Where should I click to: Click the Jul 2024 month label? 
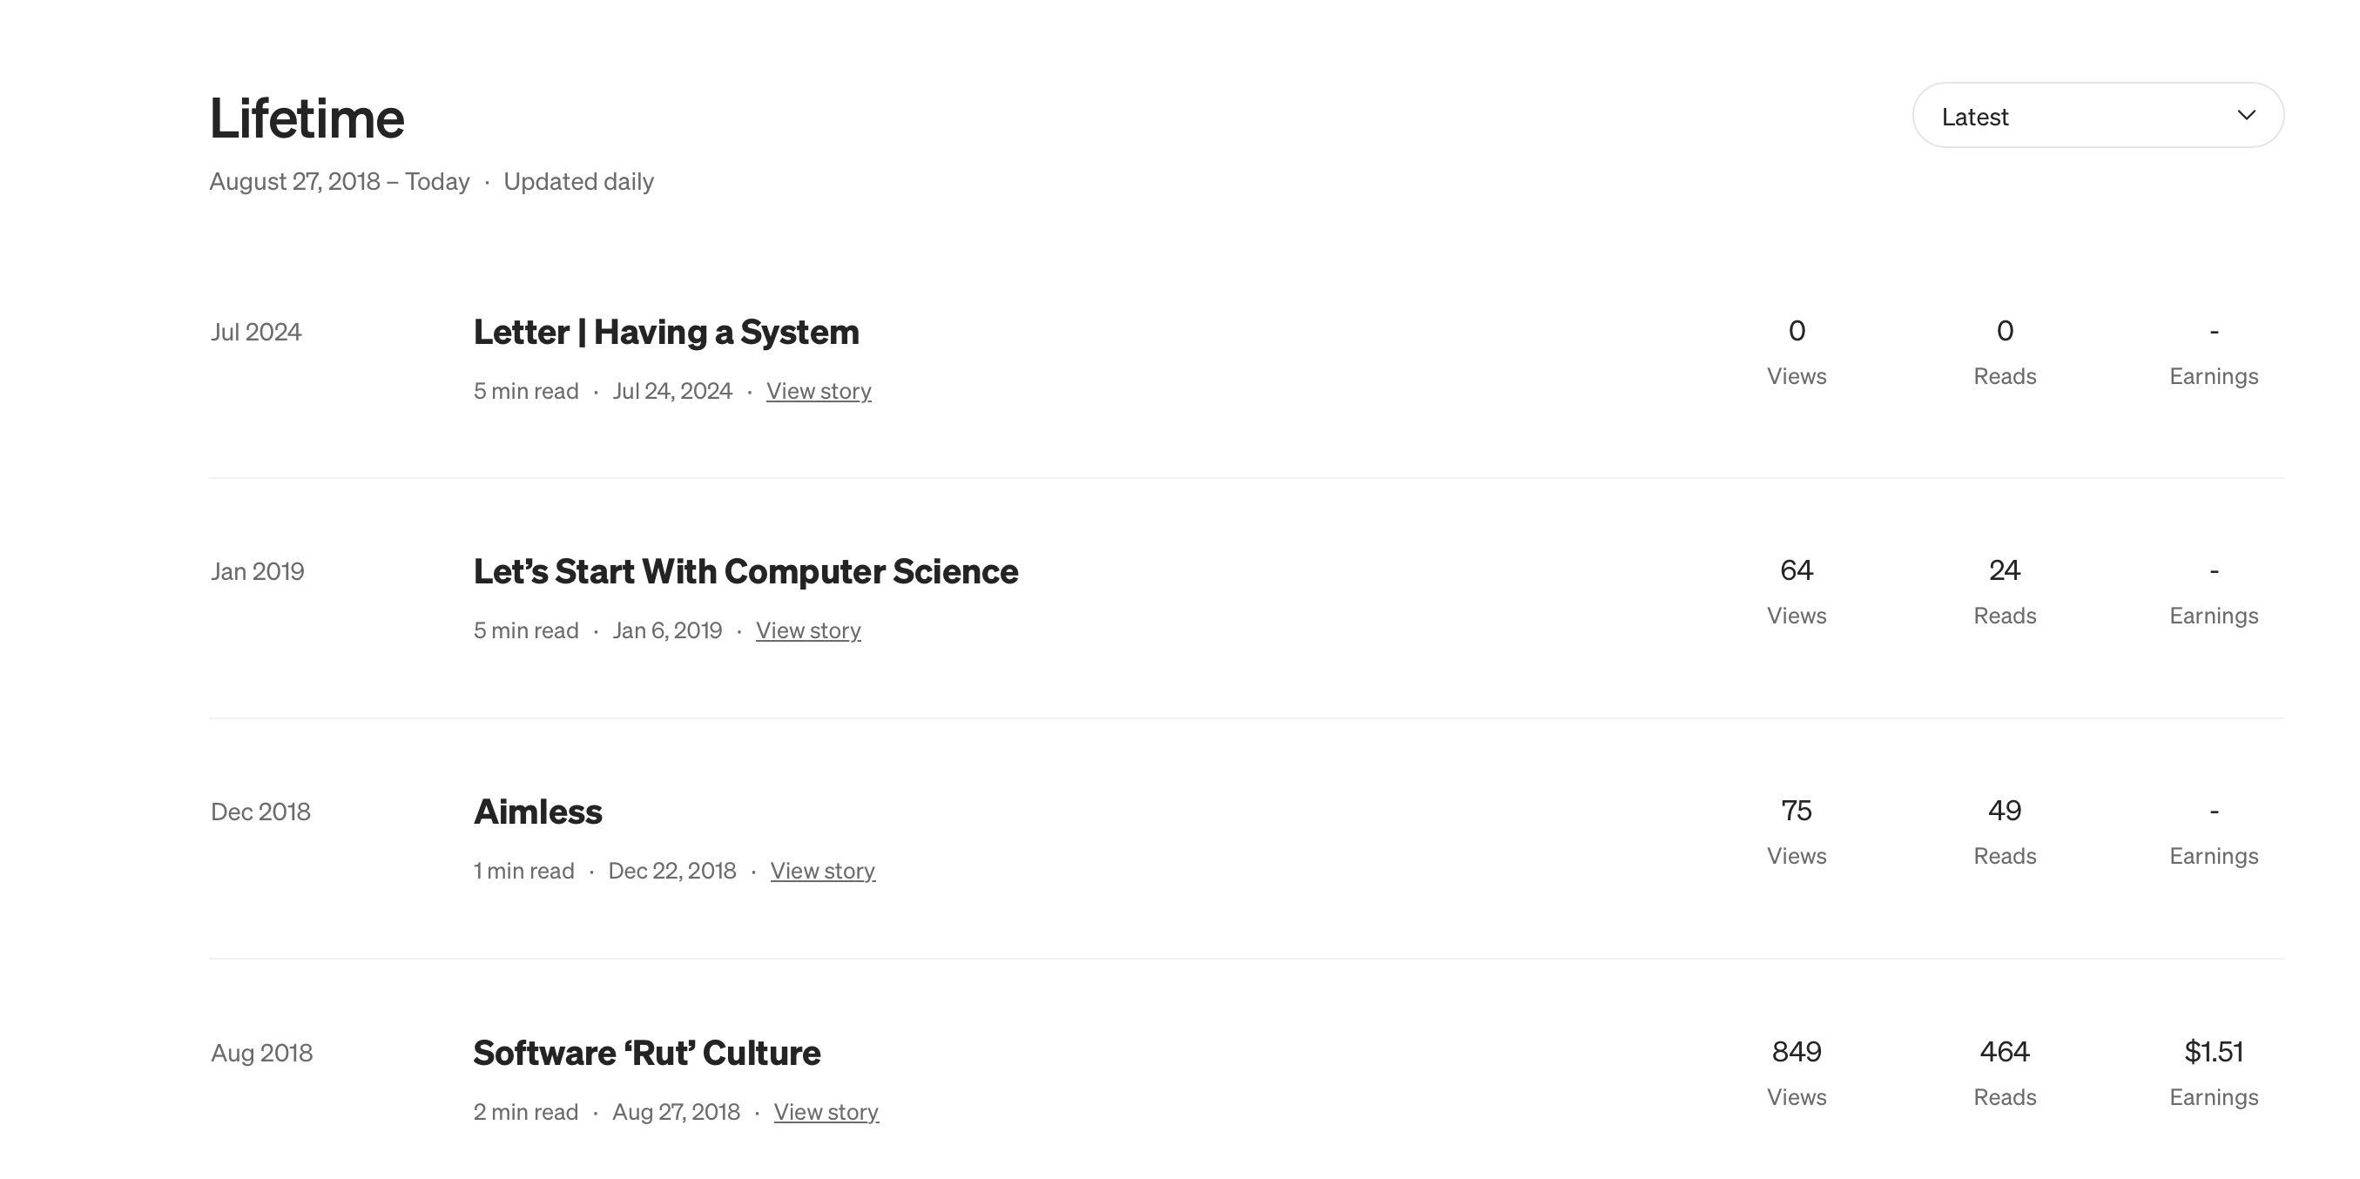click(256, 332)
